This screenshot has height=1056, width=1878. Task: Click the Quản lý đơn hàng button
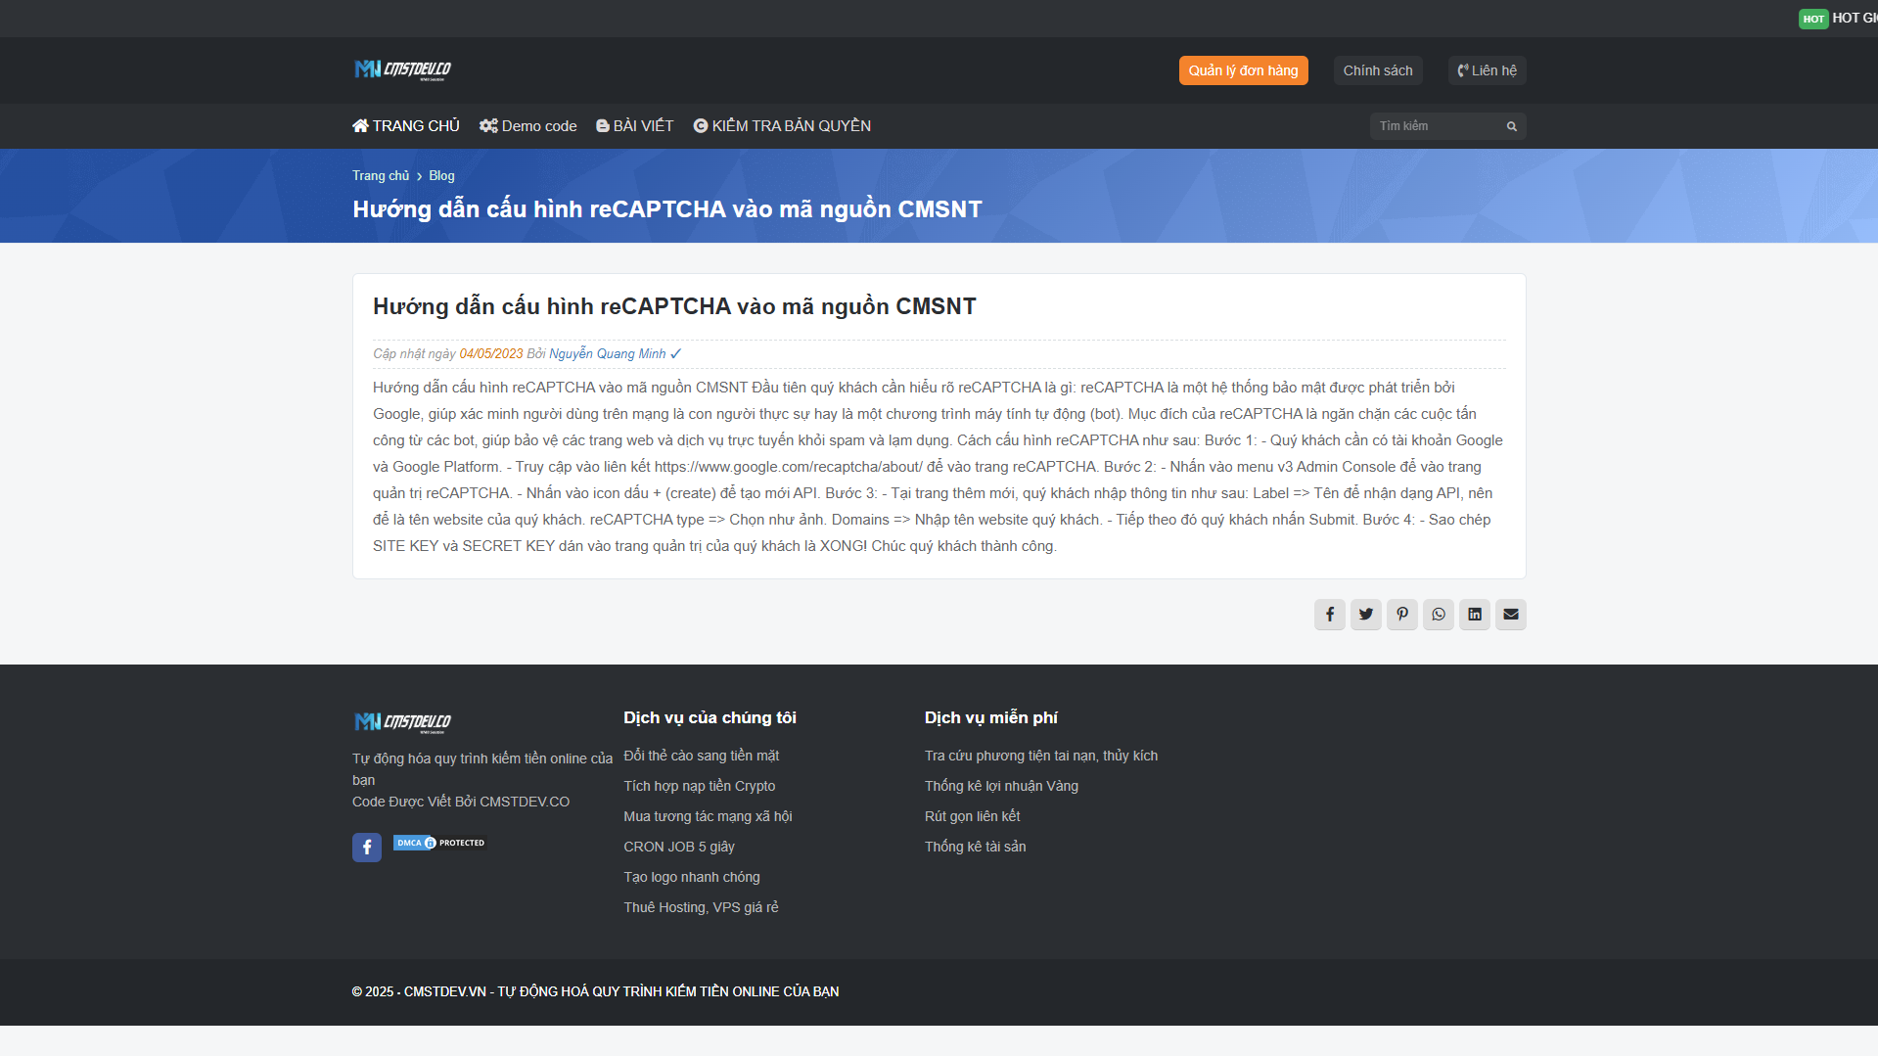1243,70
